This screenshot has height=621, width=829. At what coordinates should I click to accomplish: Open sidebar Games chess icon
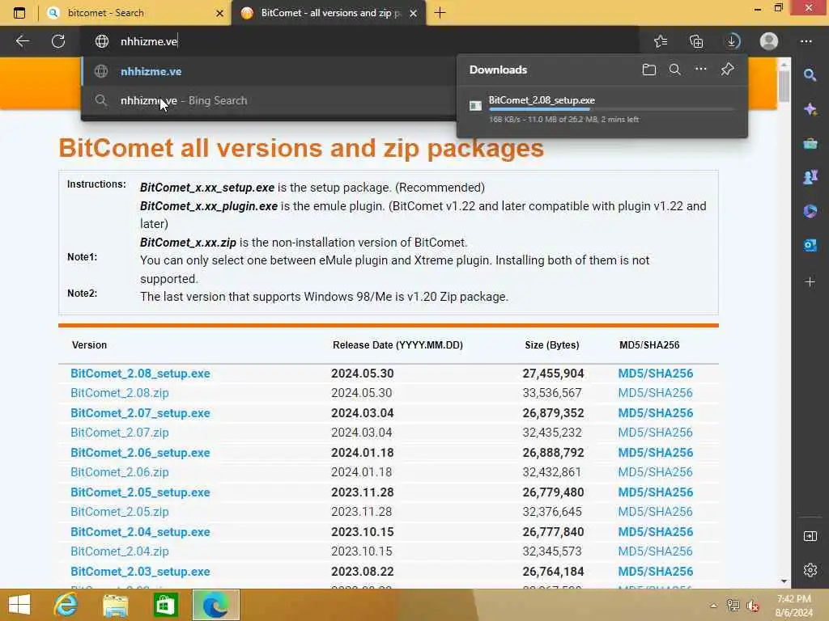click(x=810, y=177)
